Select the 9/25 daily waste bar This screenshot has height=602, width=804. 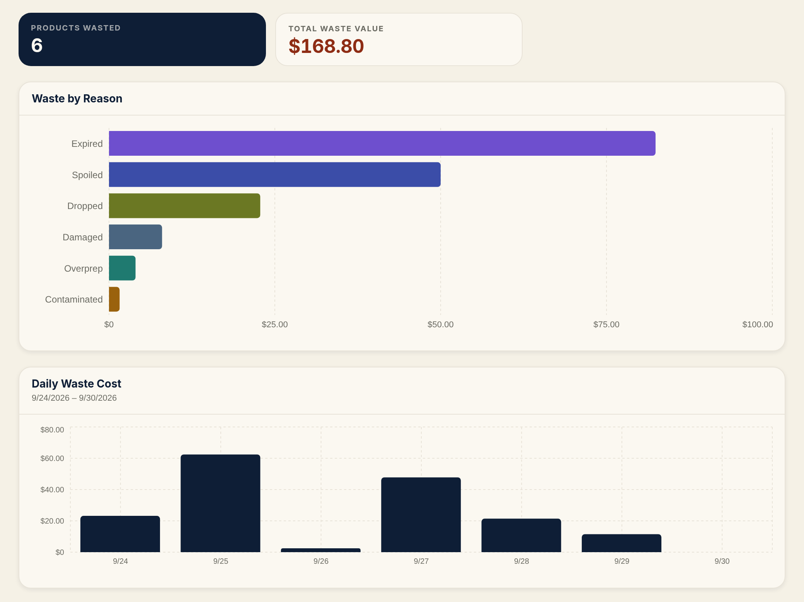click(x=220, y=503)
